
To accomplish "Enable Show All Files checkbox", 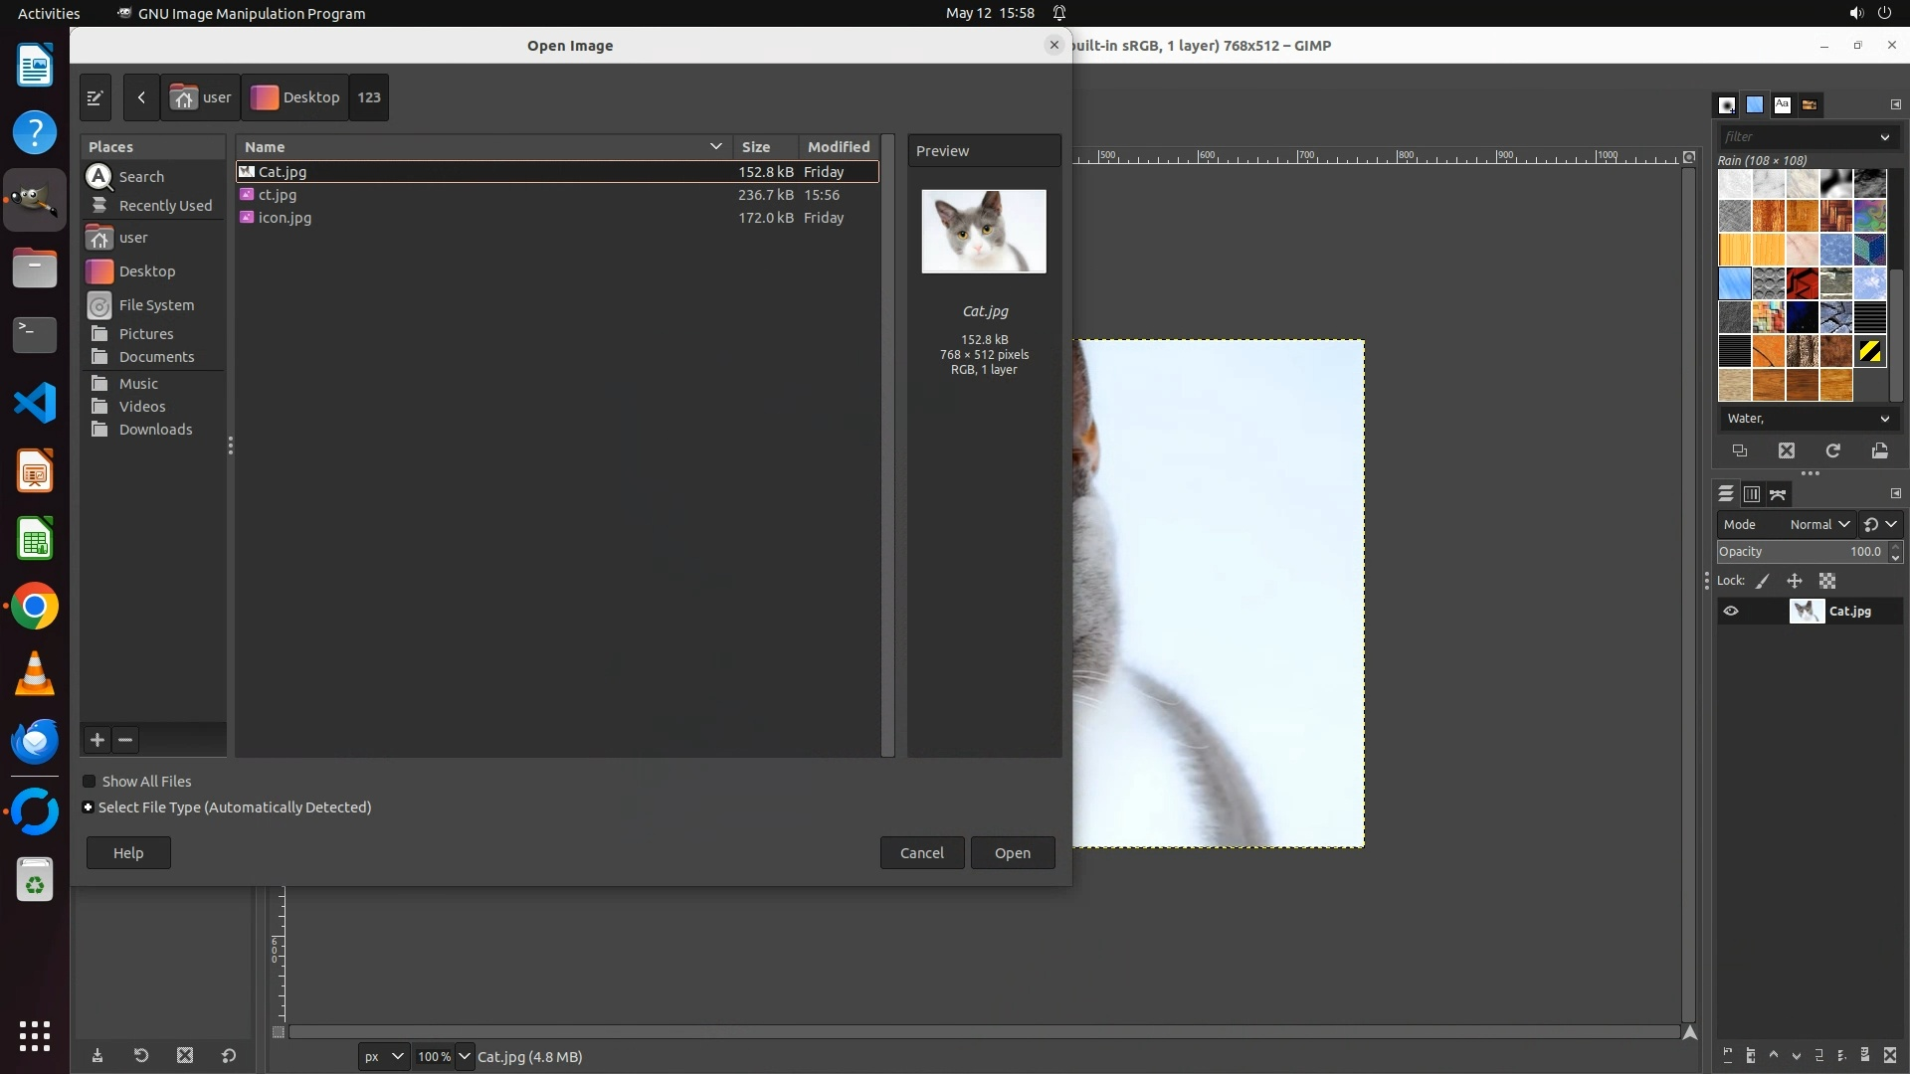I will click(x=90, y=782).
